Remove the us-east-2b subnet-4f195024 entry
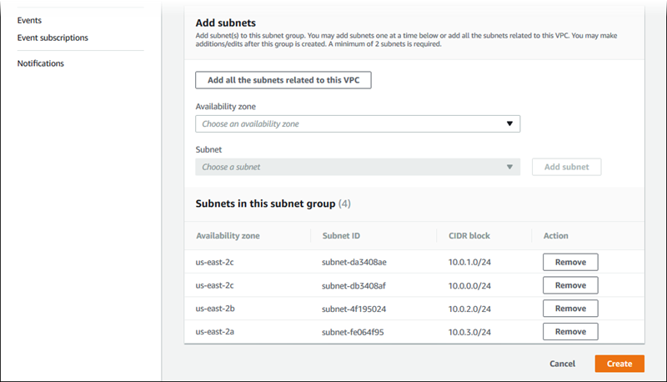The height and width of the screenshot is (382, 667). pos(570,309)
